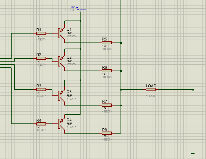Click the PNP text under Q3
The height and width of the screenshot is (159, 206).
[x=69, y=95]
